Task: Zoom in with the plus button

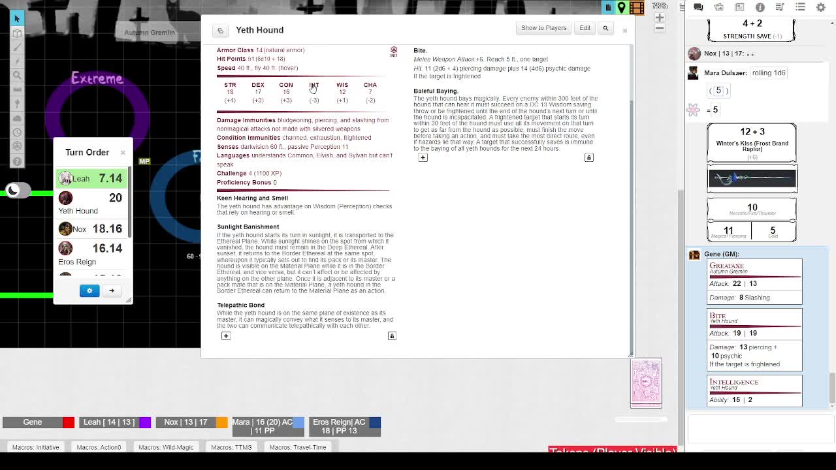Action: 659,18
